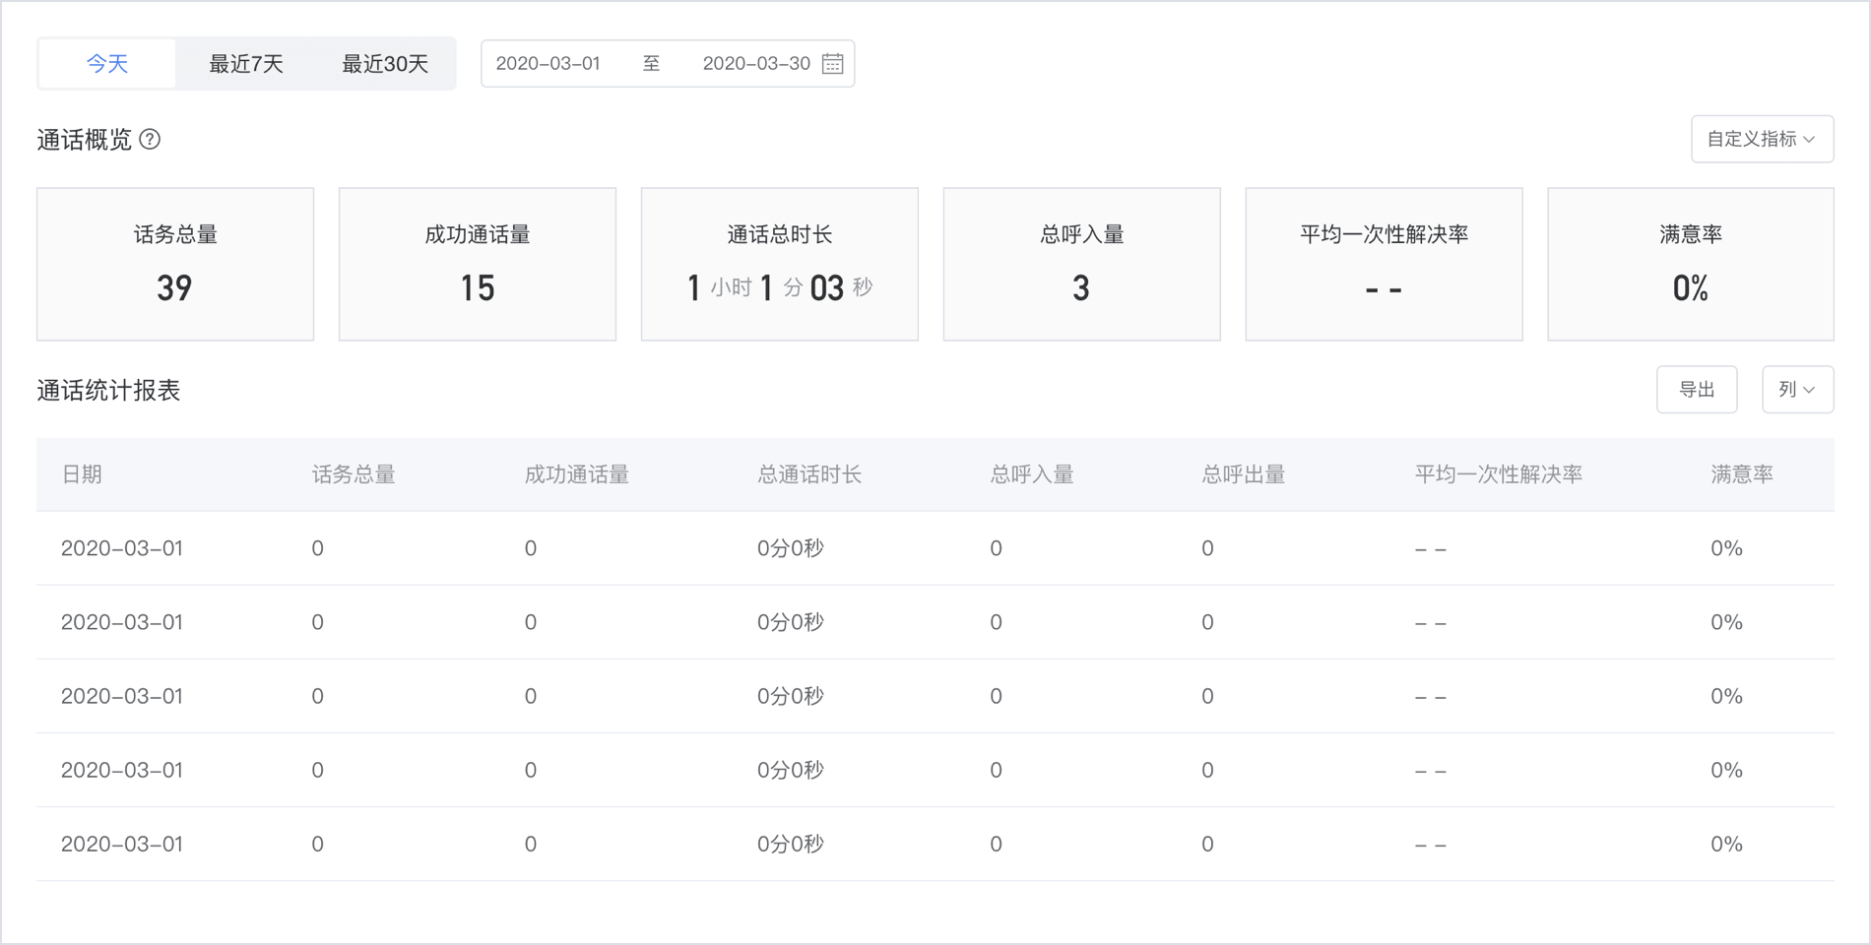The width and height of the screenshot is (1871, 945).
Task: Click help icon beside 通话概览
Action: 150,140
